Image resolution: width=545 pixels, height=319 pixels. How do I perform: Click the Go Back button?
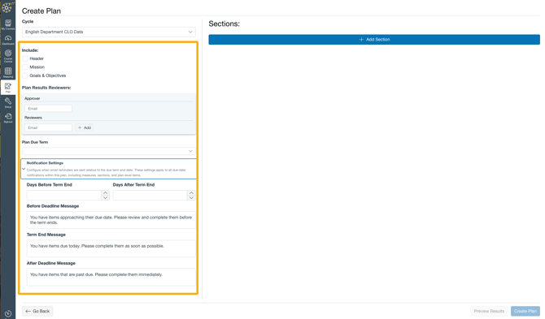37,311
